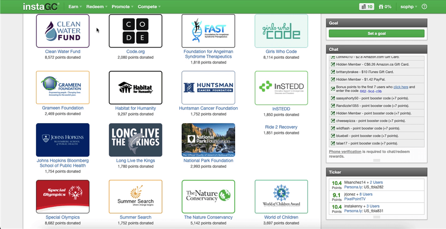Viewport: 446px width, 229px height.
Task: Open the Code.org text link
Action: [135, 52]
